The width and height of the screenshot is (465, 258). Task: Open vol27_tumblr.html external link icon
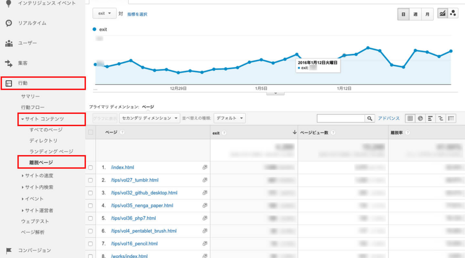click(x=205, y=180)
